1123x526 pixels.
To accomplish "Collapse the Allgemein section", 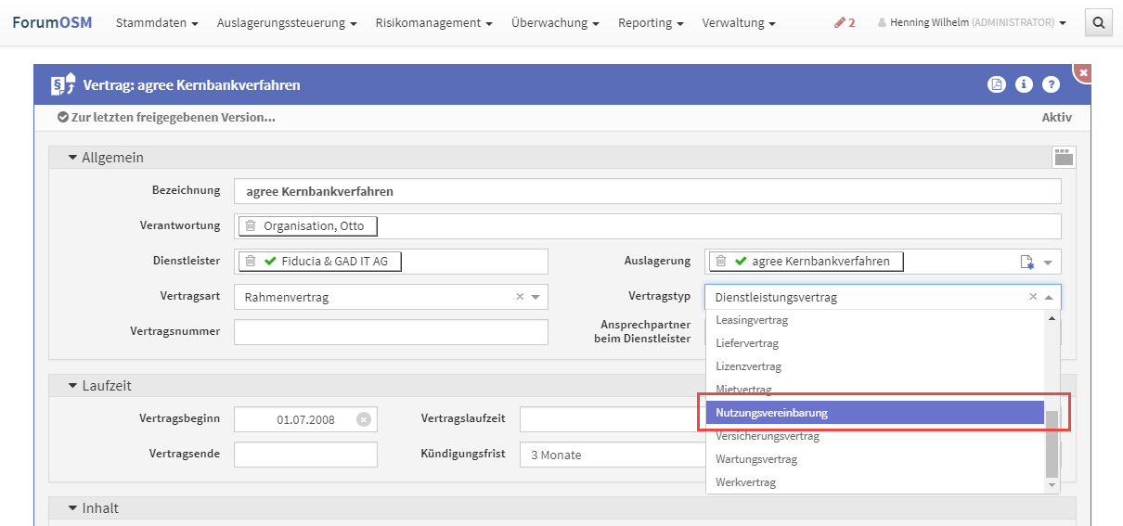I will (x=72, y=158).
